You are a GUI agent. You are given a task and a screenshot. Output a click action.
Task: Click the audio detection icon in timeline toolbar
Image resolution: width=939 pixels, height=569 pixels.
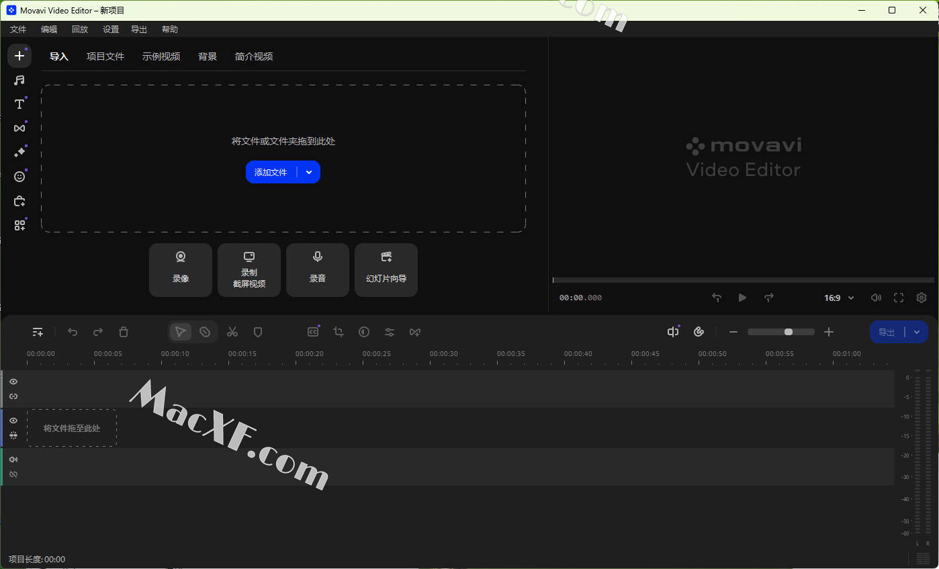(673, 332)
